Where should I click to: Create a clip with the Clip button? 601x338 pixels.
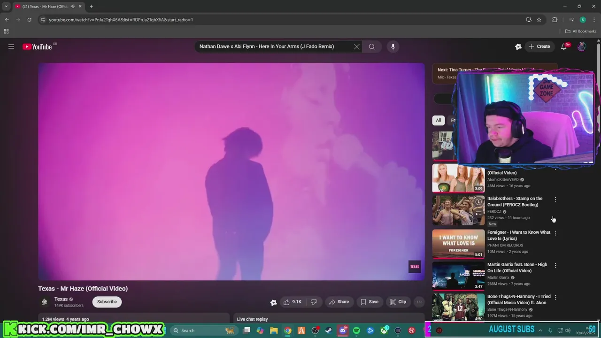pos(398,302)
